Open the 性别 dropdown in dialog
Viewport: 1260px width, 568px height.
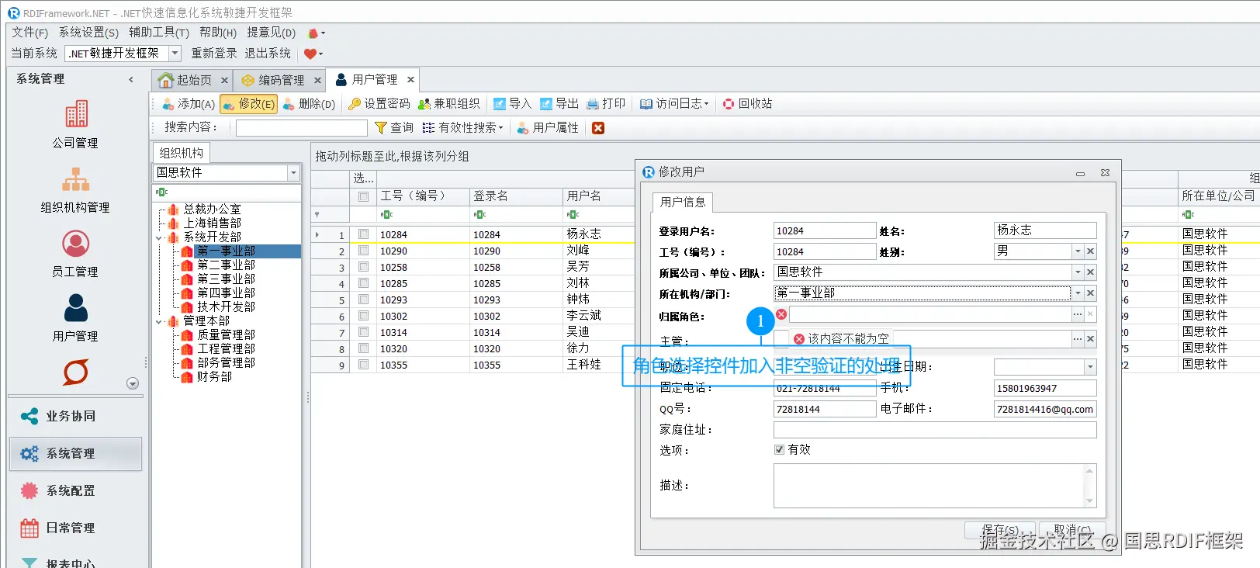1078,251
